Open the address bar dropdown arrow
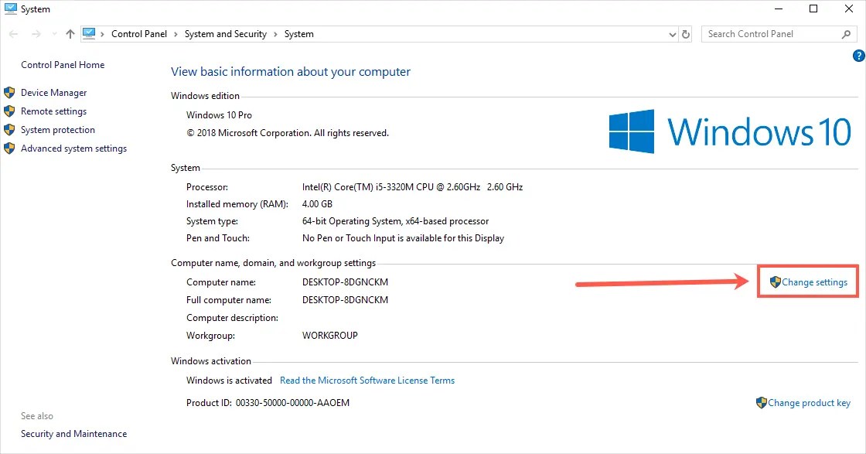Viewport: 866px width, 454px height. point(672,34)
